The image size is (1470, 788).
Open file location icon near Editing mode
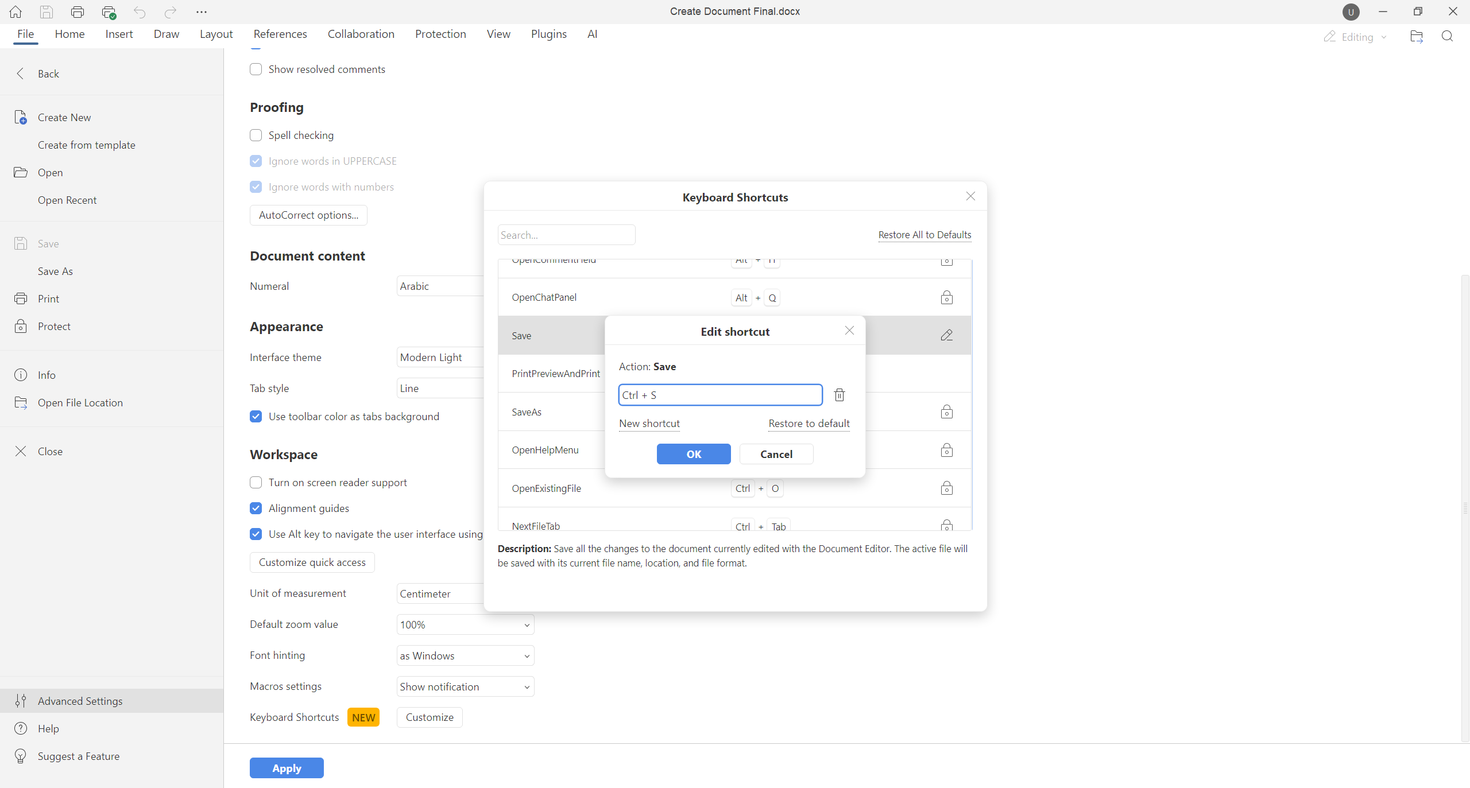point(1416,37)
